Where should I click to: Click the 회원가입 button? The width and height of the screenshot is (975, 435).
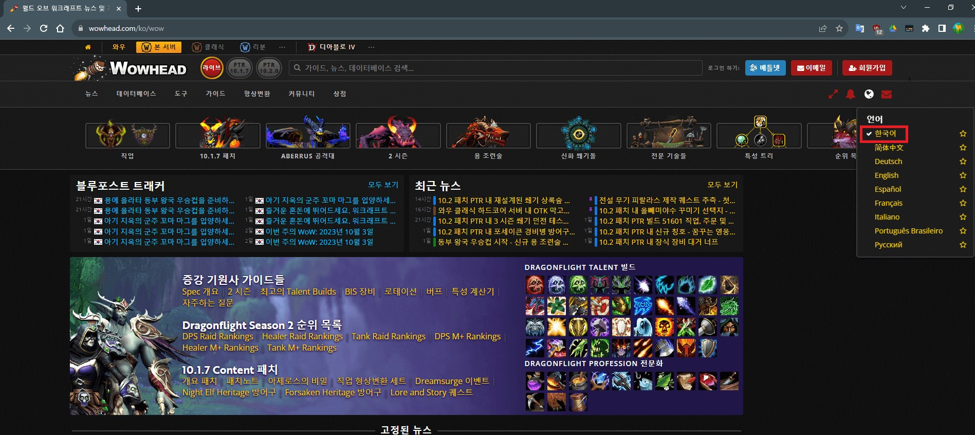(867, 68)
